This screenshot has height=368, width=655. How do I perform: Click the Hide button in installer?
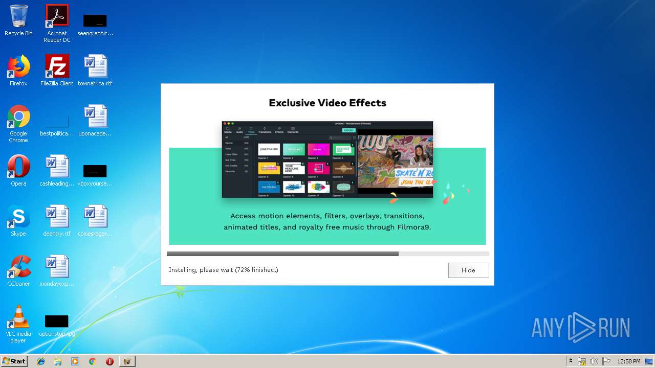tap(468, 270)
